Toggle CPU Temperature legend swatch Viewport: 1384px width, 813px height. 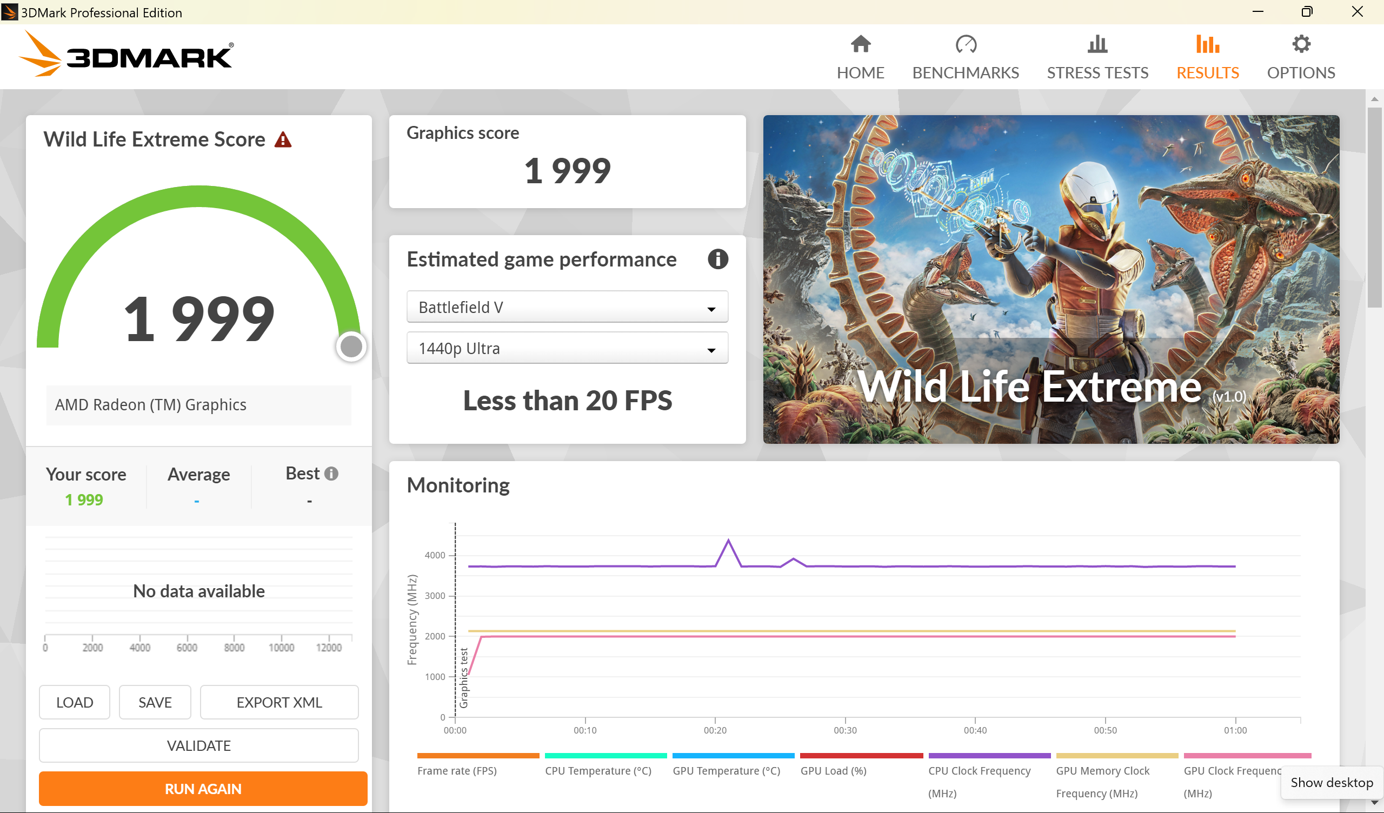click(x=605, y=755)
